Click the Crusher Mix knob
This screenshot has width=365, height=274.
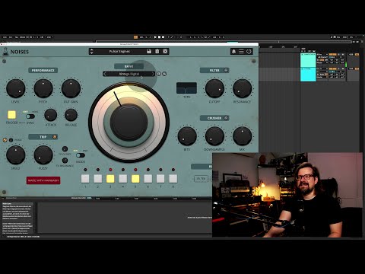click(242, 136)
